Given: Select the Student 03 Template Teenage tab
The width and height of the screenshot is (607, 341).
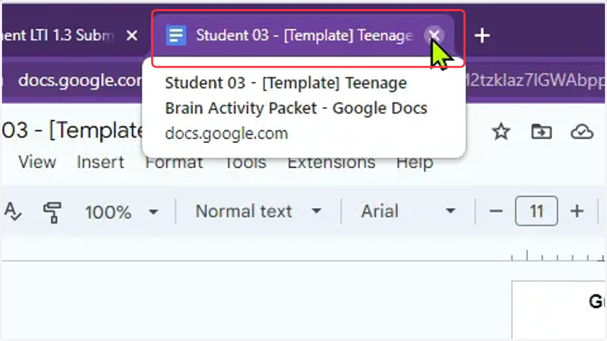Looking at the screenshot, I should click(x=303, y=35).
